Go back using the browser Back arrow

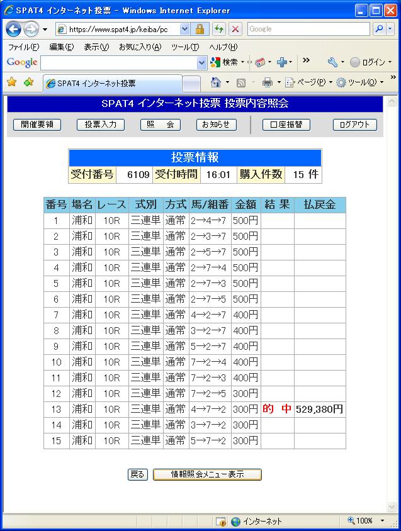coord(14,30)
